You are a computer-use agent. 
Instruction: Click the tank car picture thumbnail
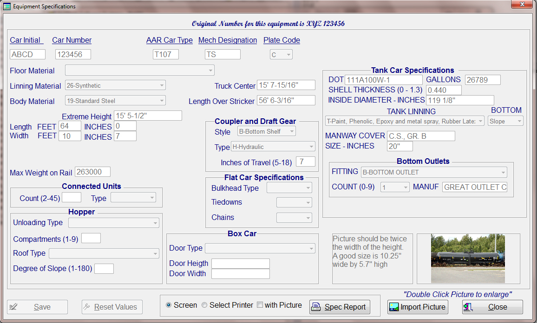coord(468,258)
